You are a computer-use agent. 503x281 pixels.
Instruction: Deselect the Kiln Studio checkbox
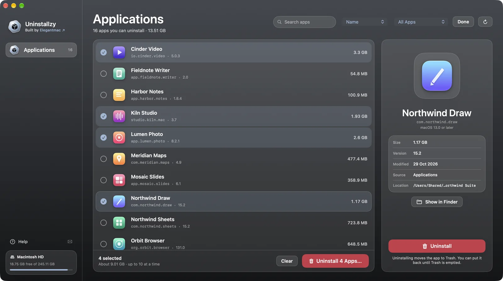tap(103, 116)
